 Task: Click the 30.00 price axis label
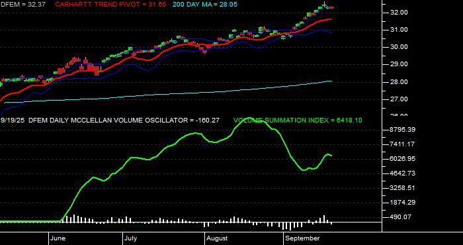coord(399,47)
